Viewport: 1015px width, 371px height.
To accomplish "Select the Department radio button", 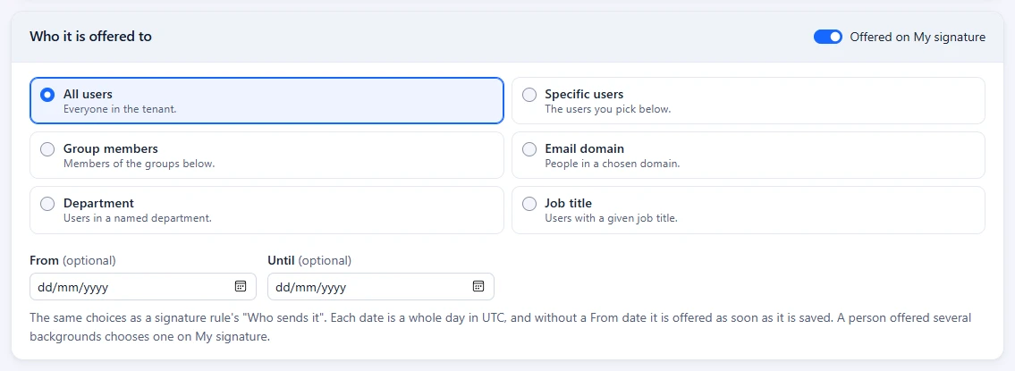I will tap(47, 203).
